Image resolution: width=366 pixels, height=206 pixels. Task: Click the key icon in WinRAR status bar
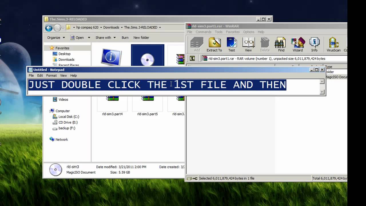[x=195, y=179]
